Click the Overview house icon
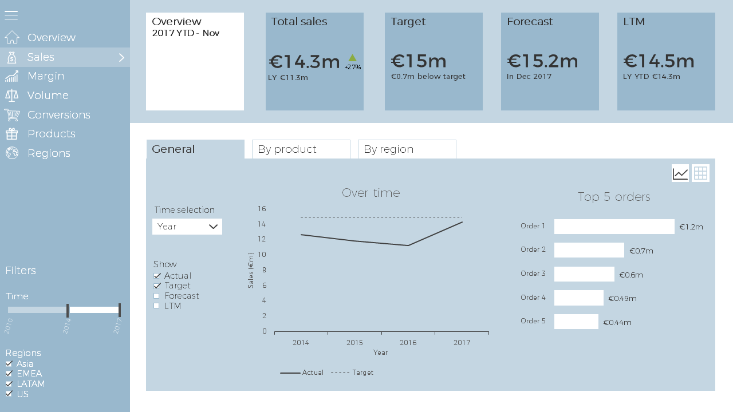This screenshot has height=412, width=733. tap(12, 37)
